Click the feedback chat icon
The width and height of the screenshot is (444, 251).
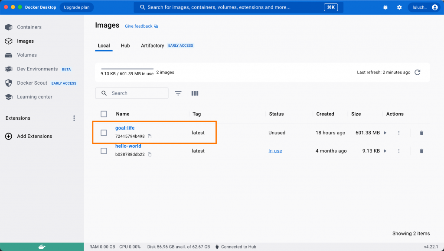click(156, 26)
